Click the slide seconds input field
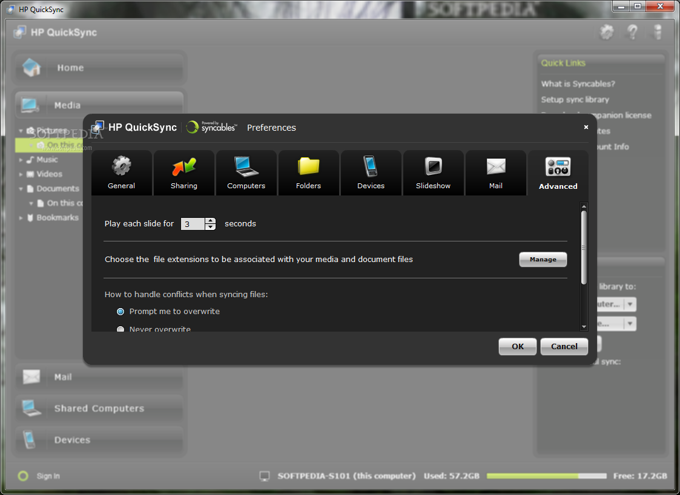 [x=193, y=224]
